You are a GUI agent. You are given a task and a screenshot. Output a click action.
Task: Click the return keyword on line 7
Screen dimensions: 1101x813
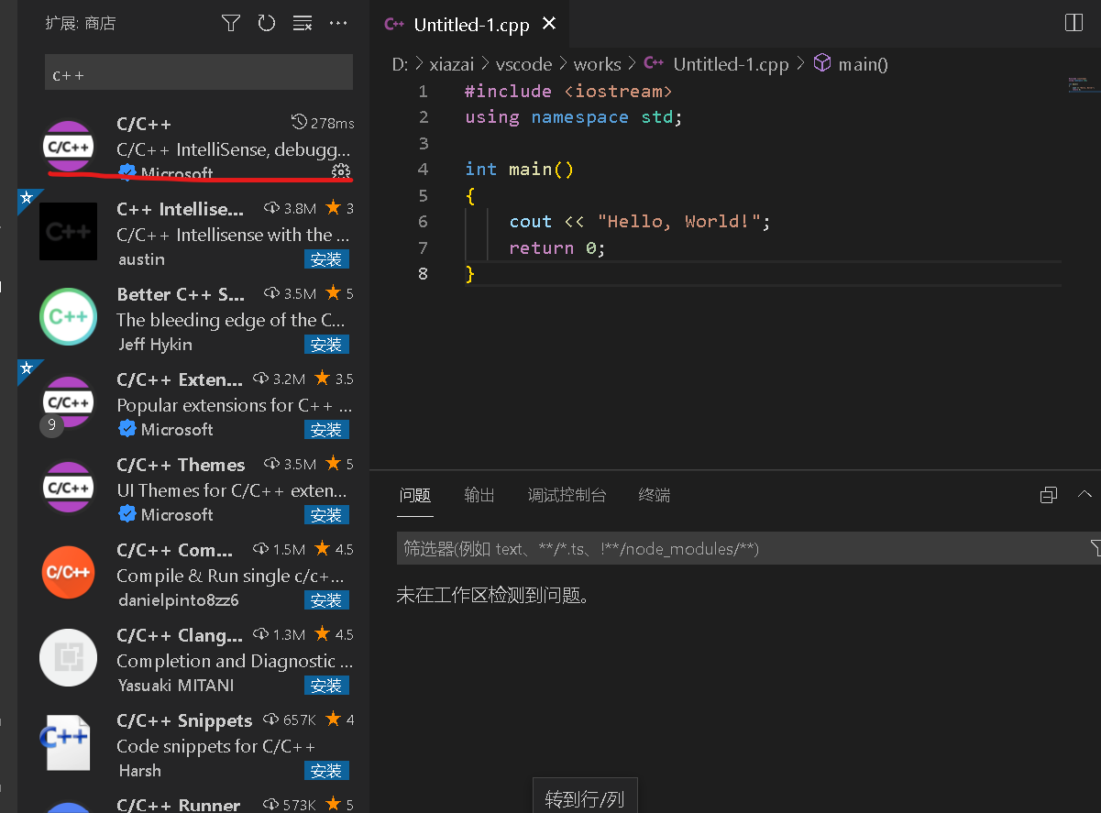[x=542, y=247]
